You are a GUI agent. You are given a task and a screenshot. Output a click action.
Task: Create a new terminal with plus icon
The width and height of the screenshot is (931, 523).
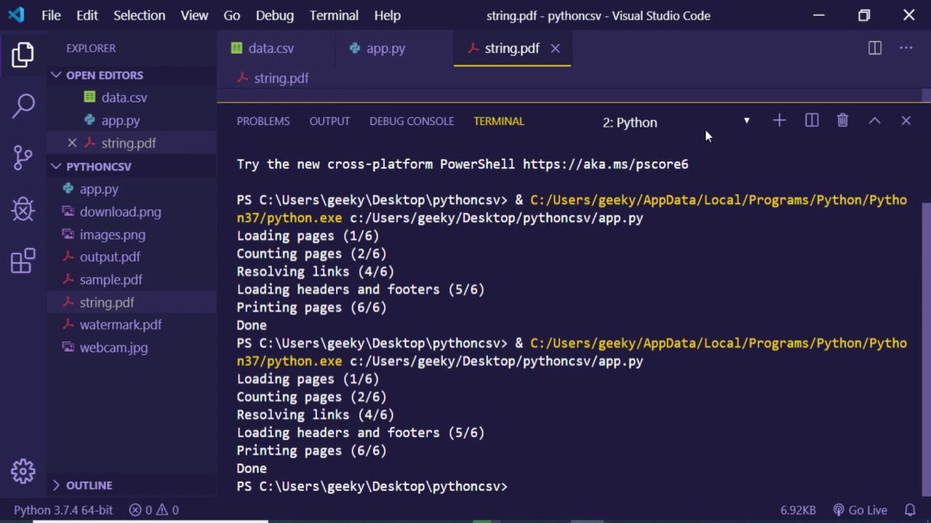coord(779,121)
